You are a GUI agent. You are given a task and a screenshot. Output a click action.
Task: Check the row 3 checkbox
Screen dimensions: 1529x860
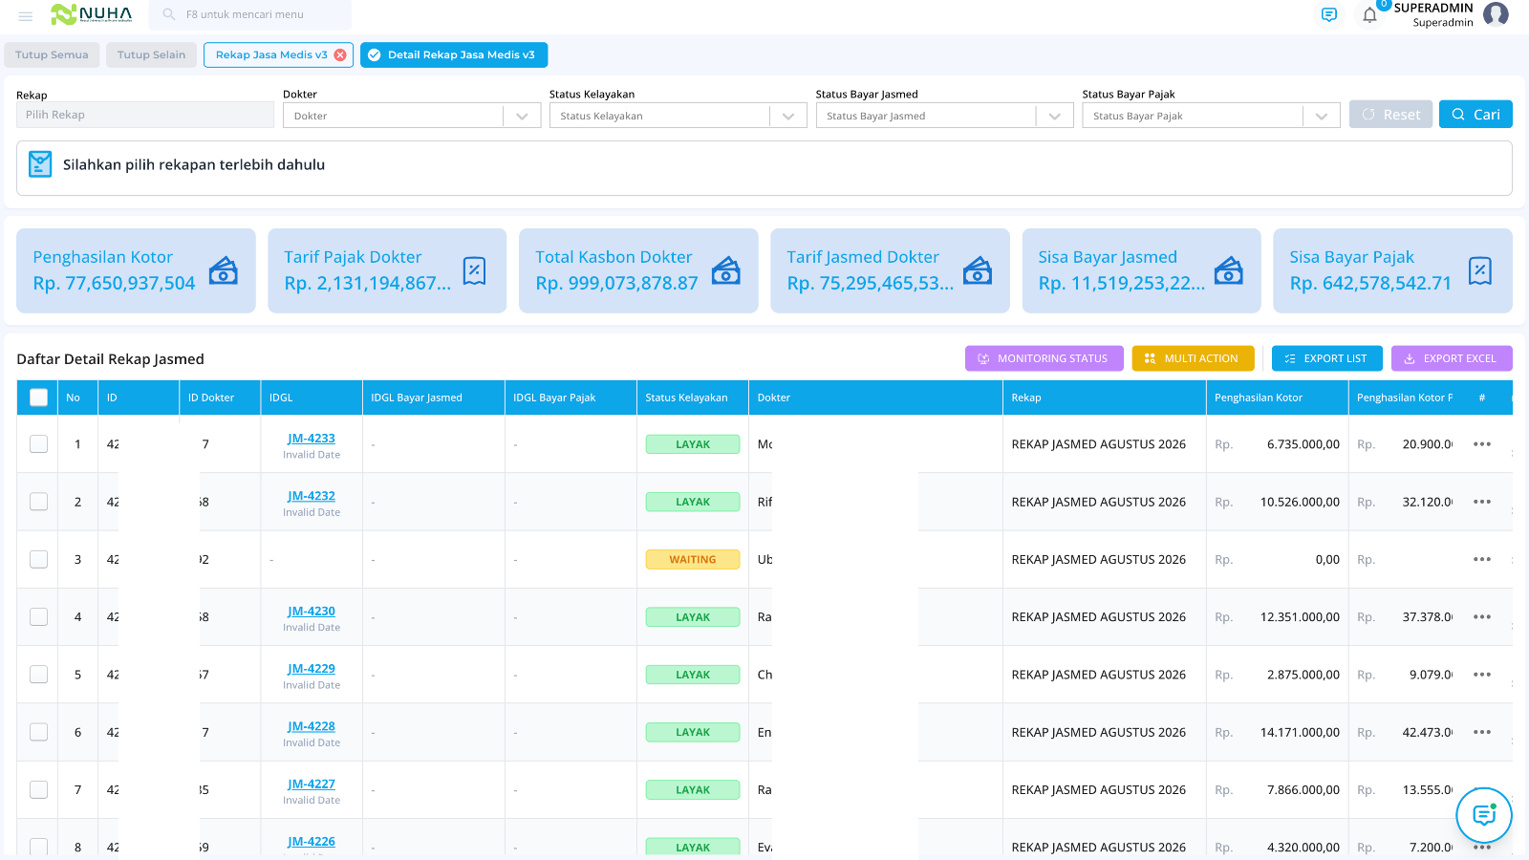point(38,559)
